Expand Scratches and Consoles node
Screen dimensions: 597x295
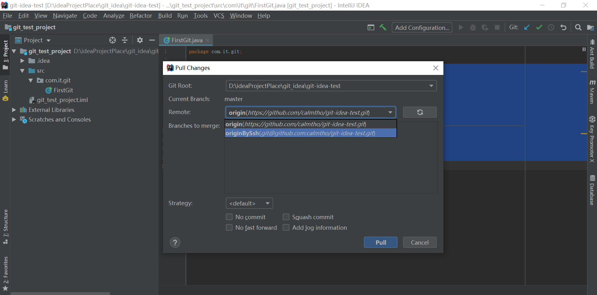(14, 119)
